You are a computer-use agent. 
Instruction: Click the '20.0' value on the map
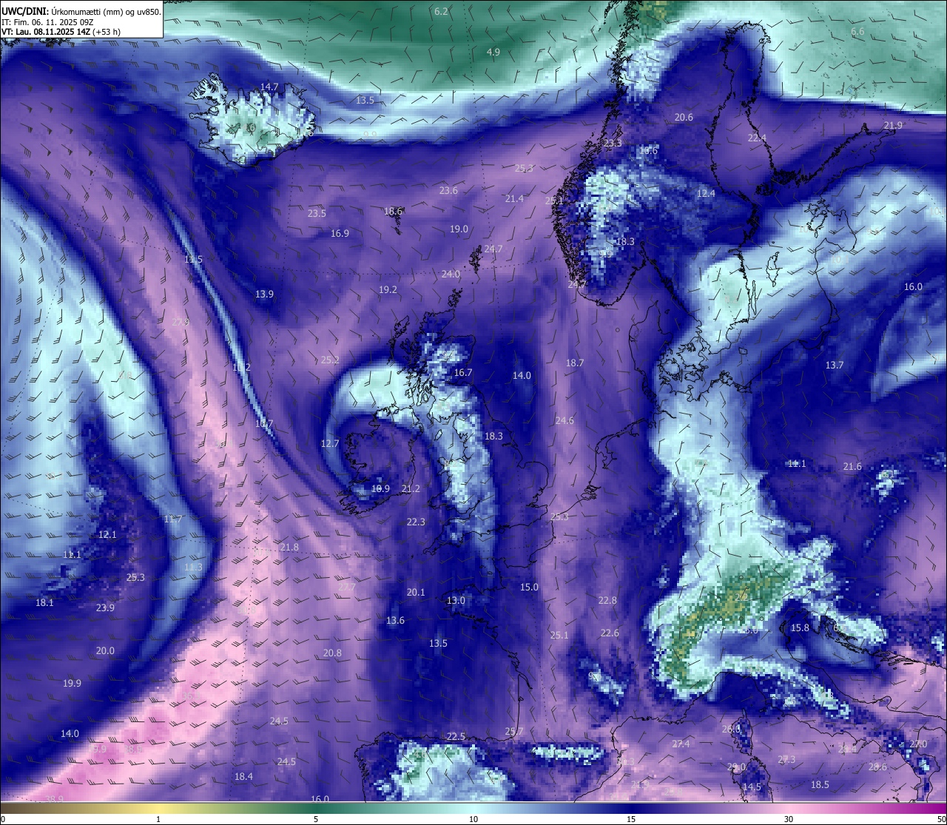(x=105, y=650)
